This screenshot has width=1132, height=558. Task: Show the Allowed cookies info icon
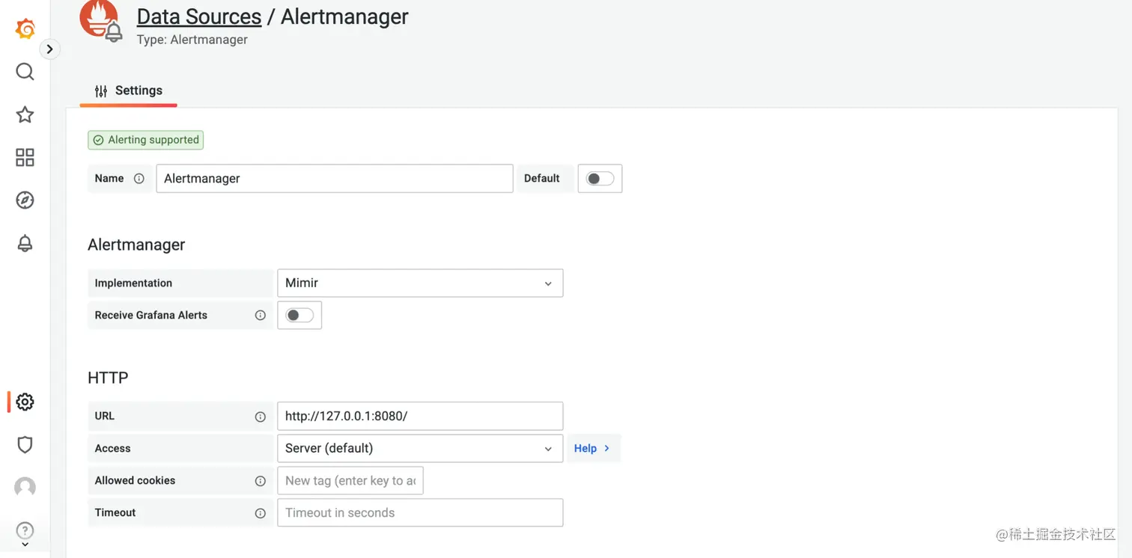tap(260, 481)
